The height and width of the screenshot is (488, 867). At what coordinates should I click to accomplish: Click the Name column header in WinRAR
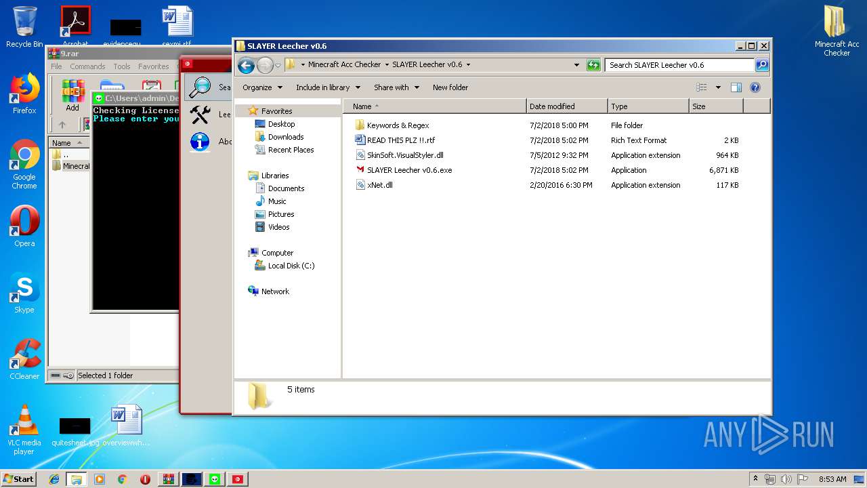point(69,143)
